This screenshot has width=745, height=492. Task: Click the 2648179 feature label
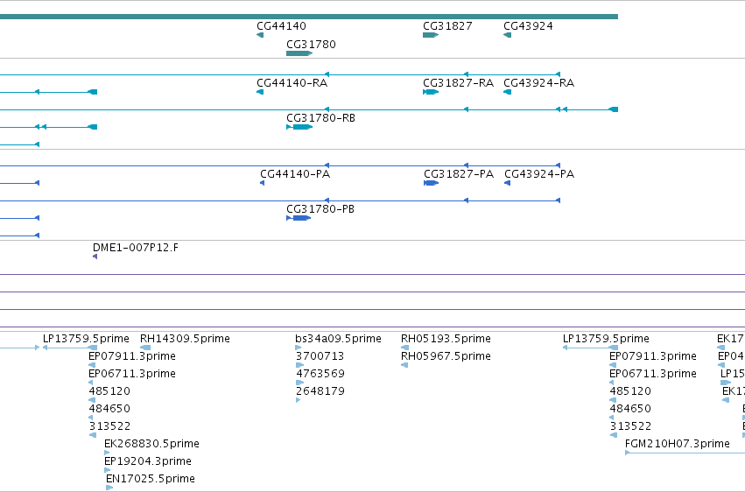(x=320, y=391)
